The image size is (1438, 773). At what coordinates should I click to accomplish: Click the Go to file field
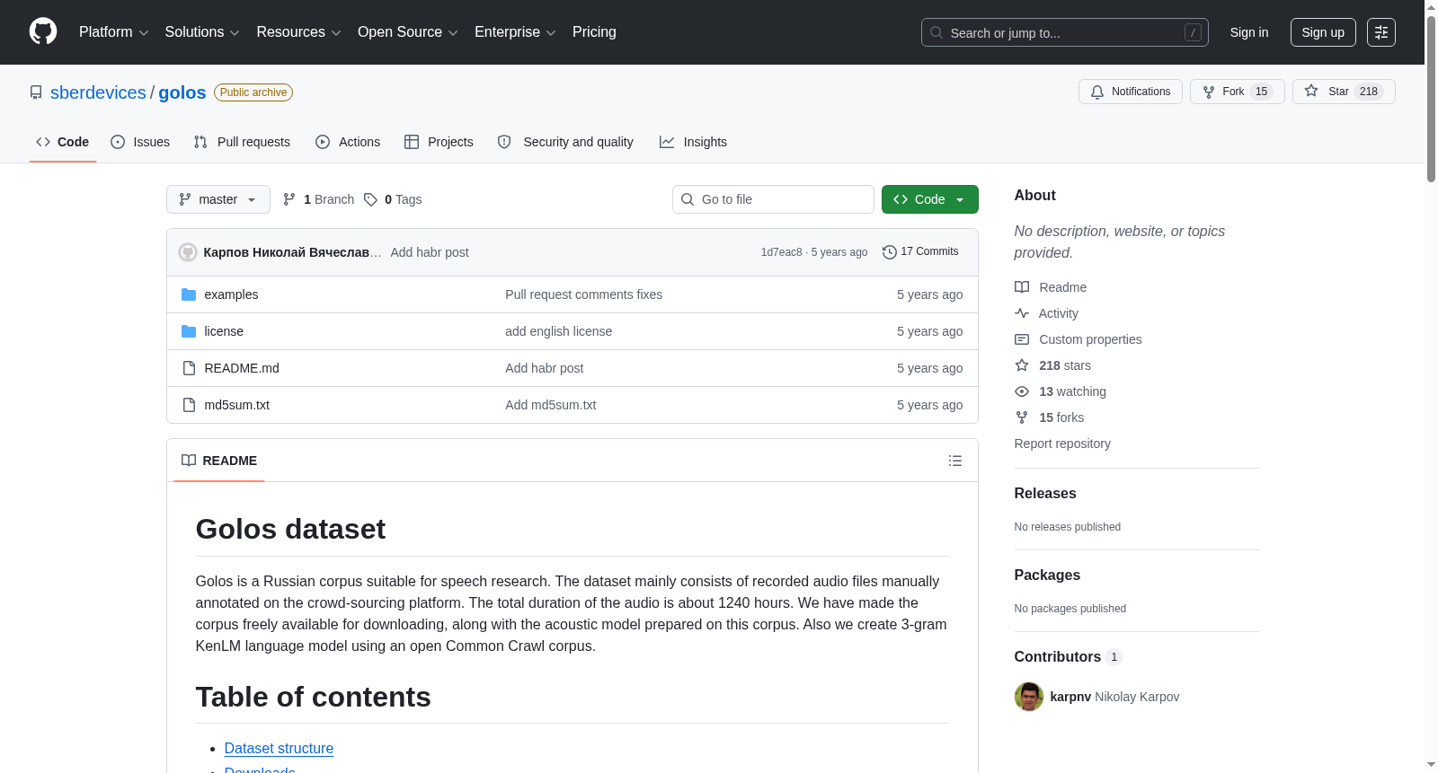click(x=773, y=199)
